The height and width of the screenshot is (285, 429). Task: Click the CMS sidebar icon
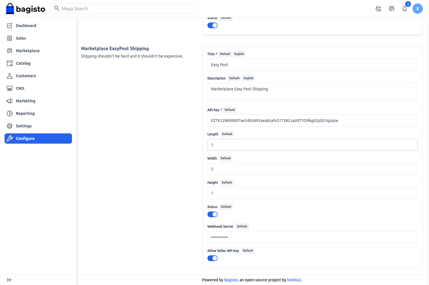pyautogui.click(x=10, y=88)
